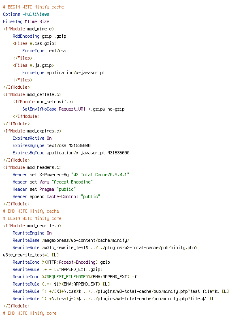Click the Header set X-Powered-By line
The width and height of the screenshot is (243, 320).
tap(71, 175)
